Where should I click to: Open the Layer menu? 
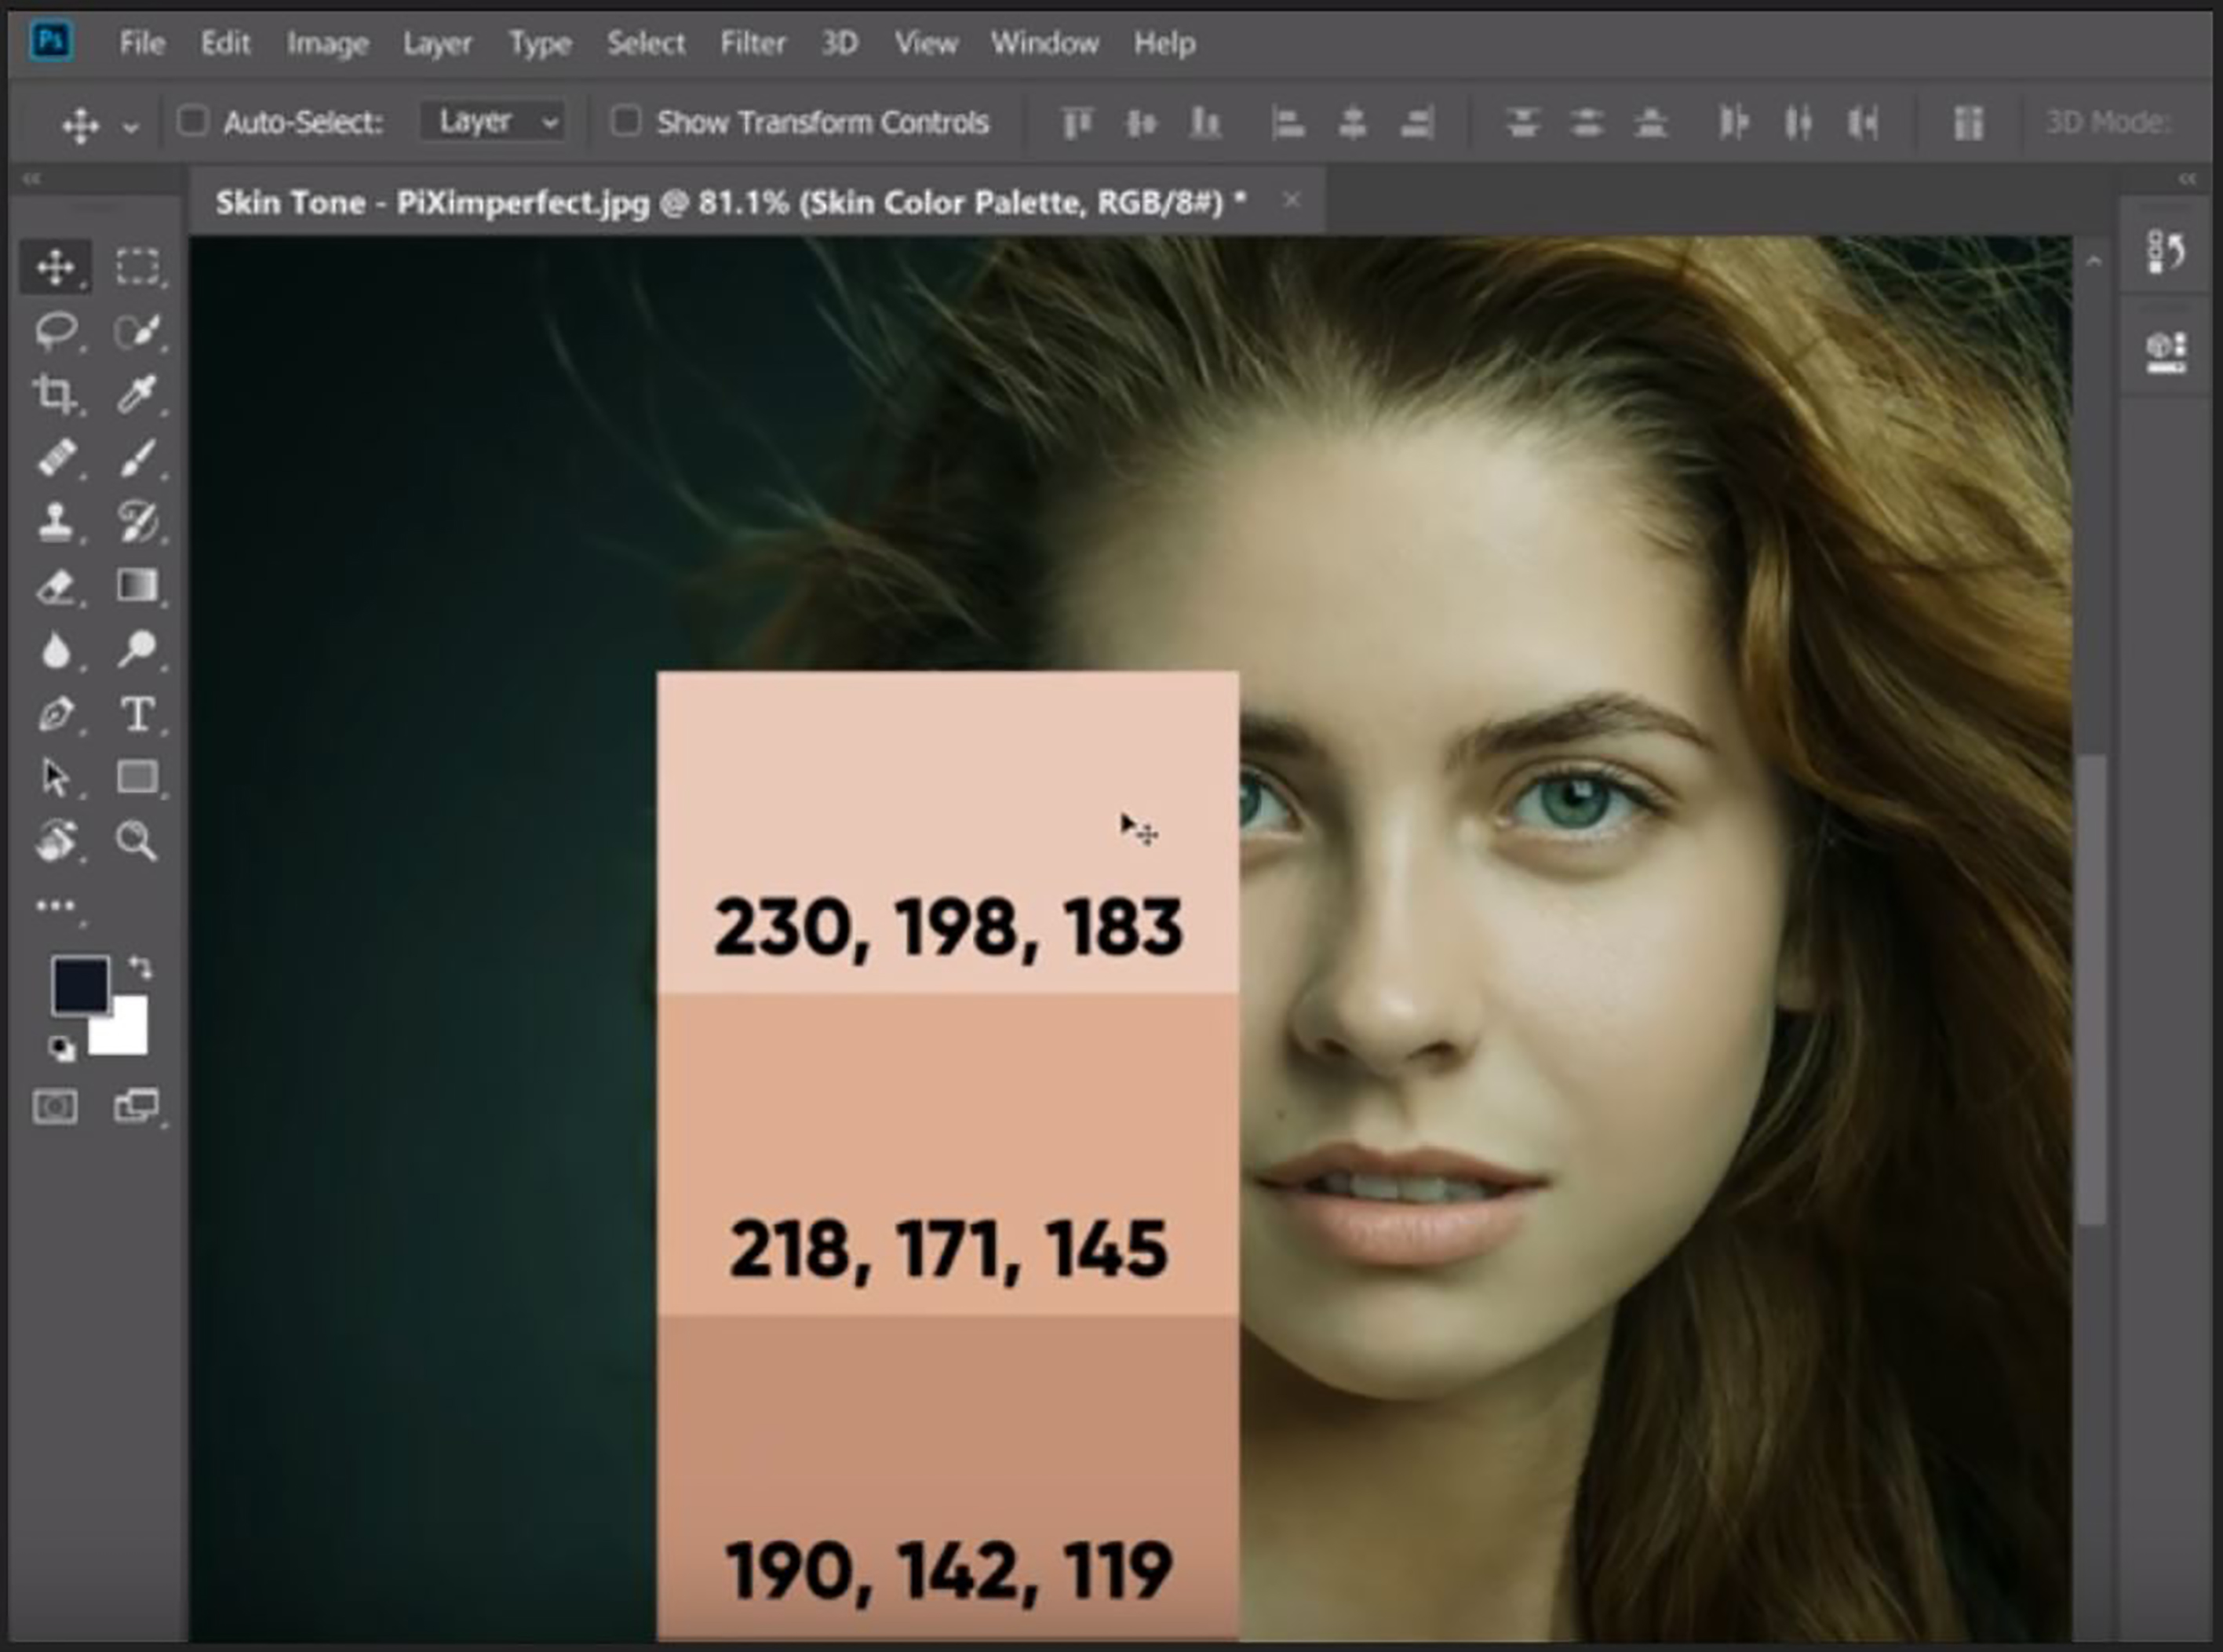[x=438, y=43]
